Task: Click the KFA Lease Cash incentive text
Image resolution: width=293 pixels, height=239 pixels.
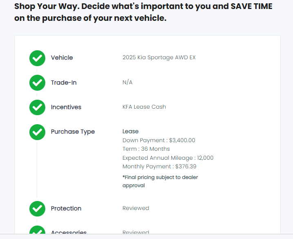Action: (144, 107)
